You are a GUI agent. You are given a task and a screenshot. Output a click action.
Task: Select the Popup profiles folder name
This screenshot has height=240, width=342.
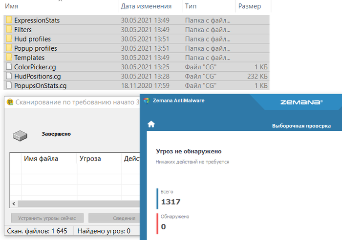(36, 48)
